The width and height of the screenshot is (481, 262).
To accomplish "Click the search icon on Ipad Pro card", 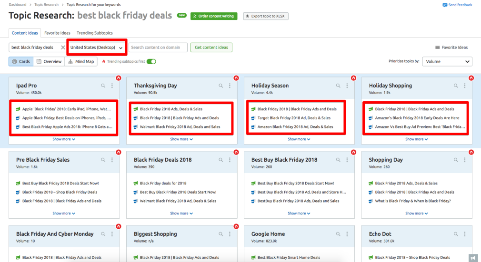I will [x=103, y=86].
